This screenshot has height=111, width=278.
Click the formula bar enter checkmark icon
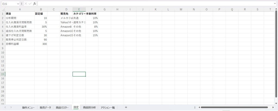pos(30,4)
